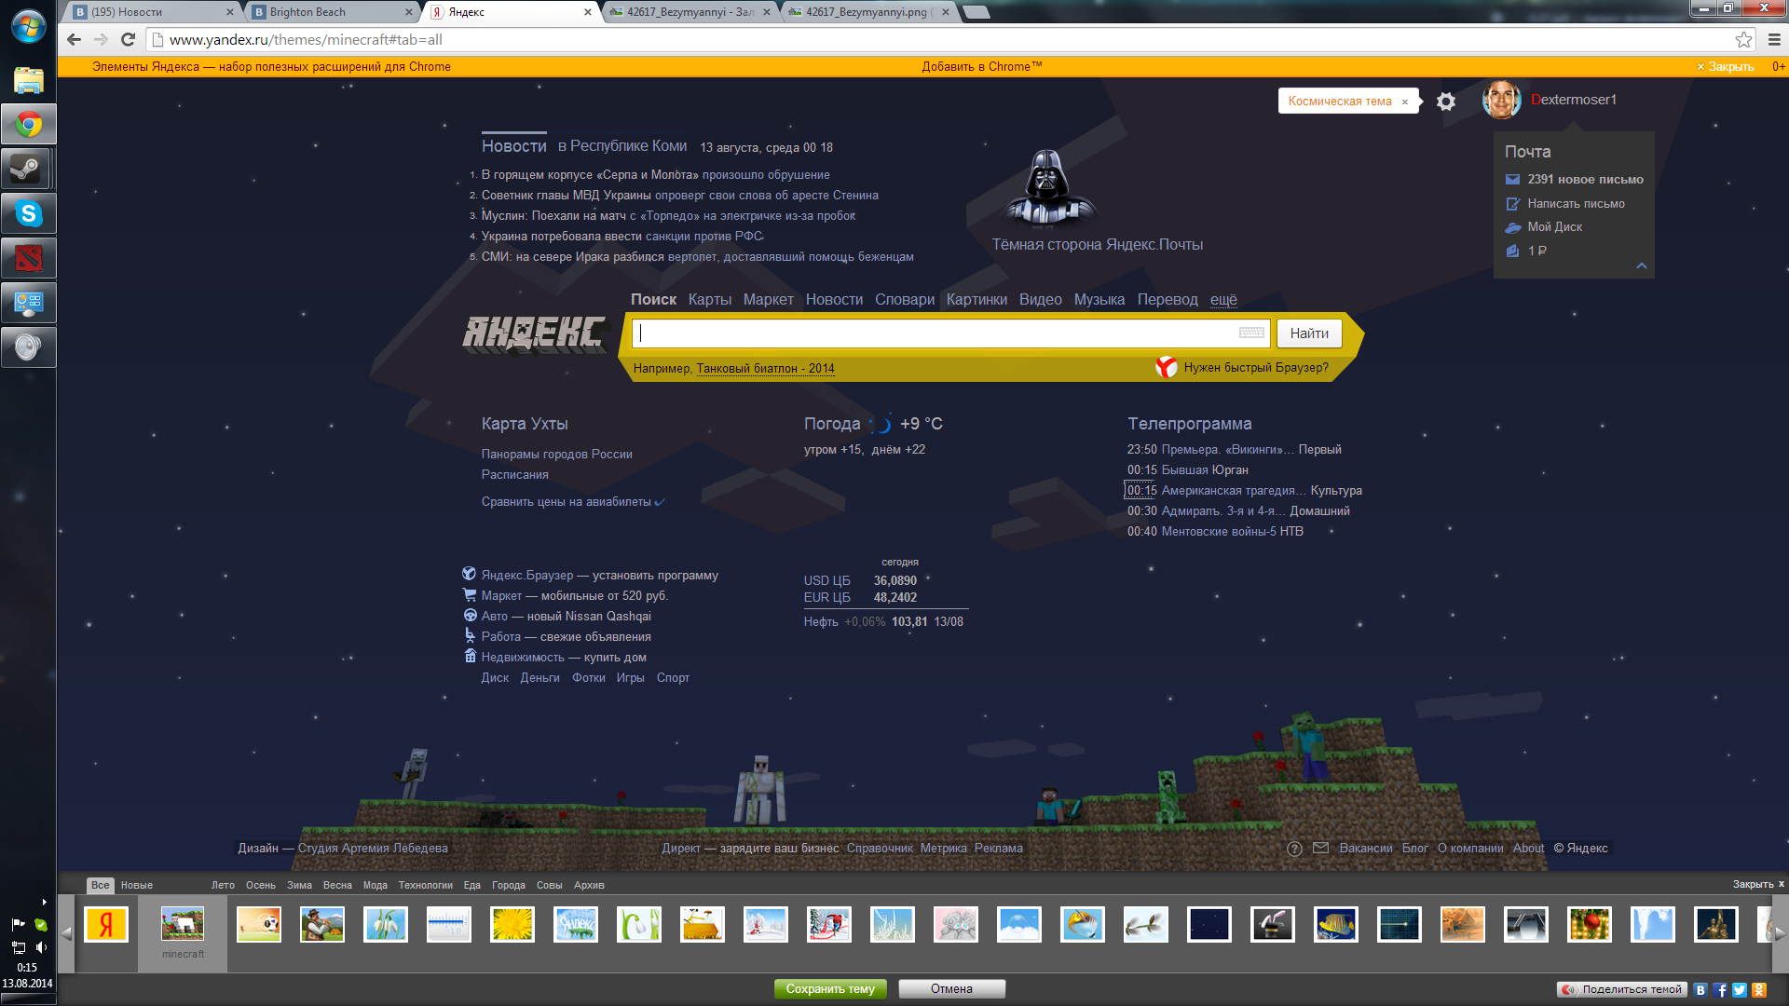This screenshot has width=1789, height=1006.
Task: Select the Технологии themes category
Action: [x=425, y=885]
